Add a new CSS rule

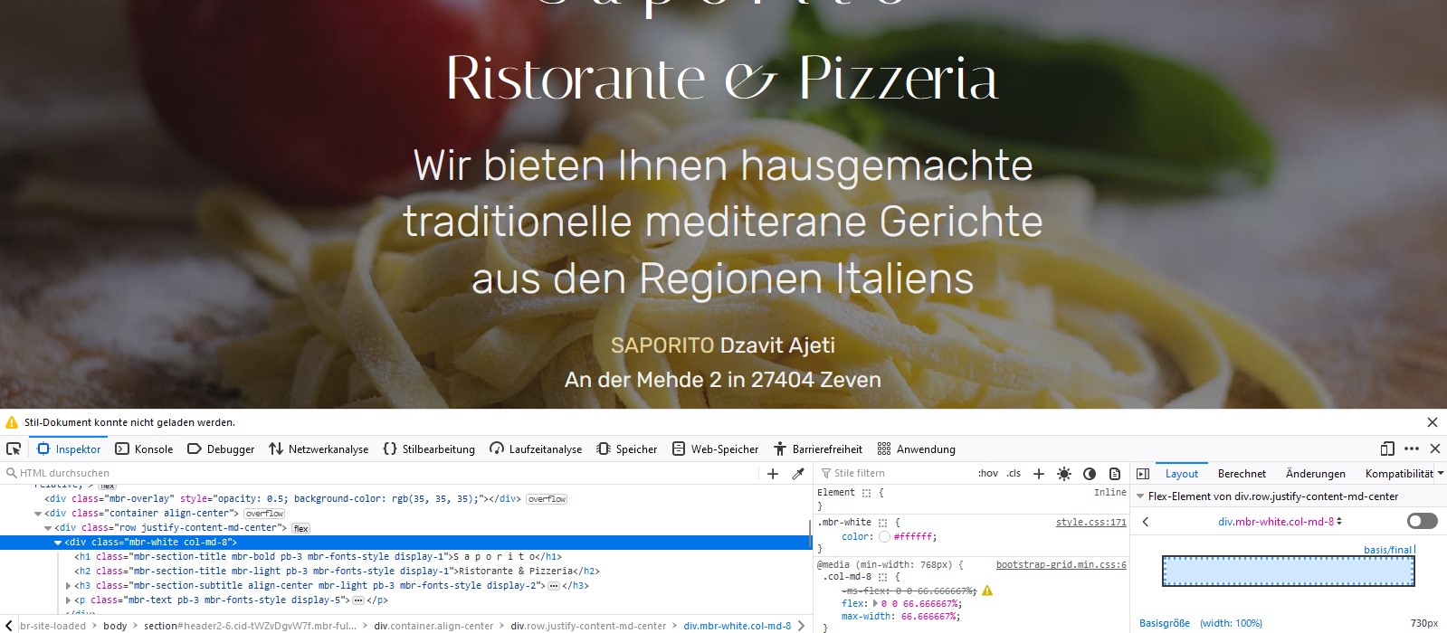(x=1039, y=473)
